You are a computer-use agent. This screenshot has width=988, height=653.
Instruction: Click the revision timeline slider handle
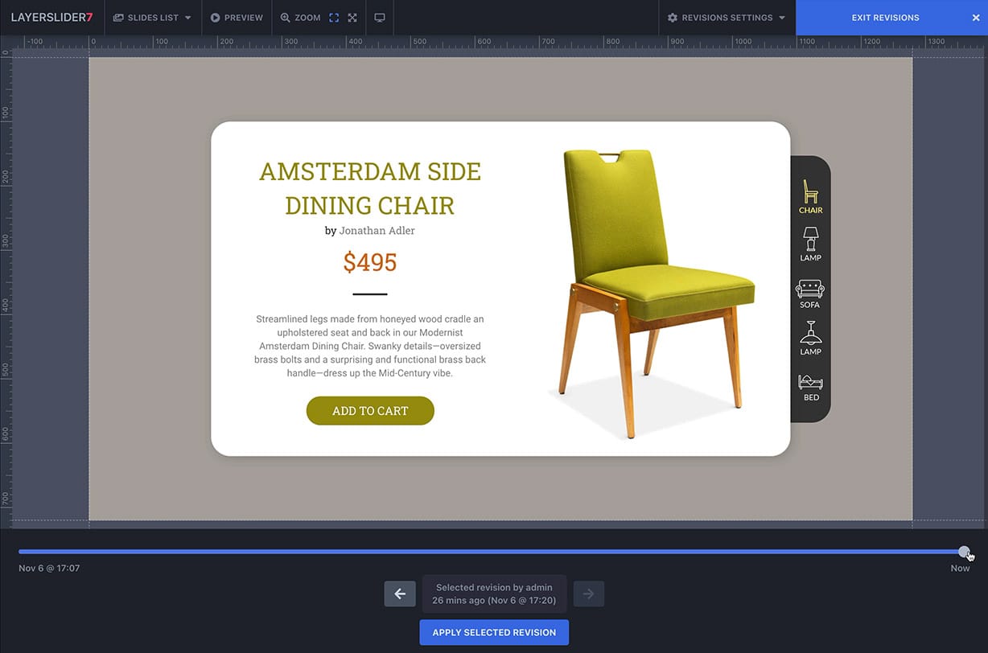pos(964,552)
